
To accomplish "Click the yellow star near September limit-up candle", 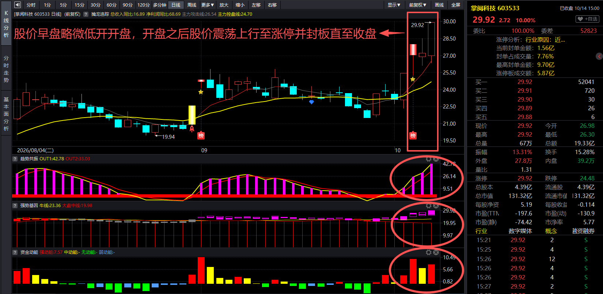I will point(201,92).
